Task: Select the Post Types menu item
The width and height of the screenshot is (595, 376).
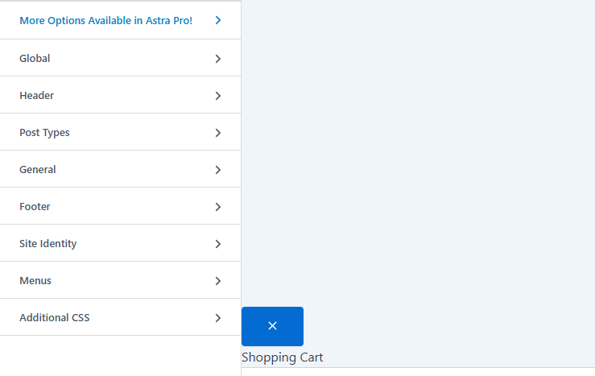Action: point(44,133)
